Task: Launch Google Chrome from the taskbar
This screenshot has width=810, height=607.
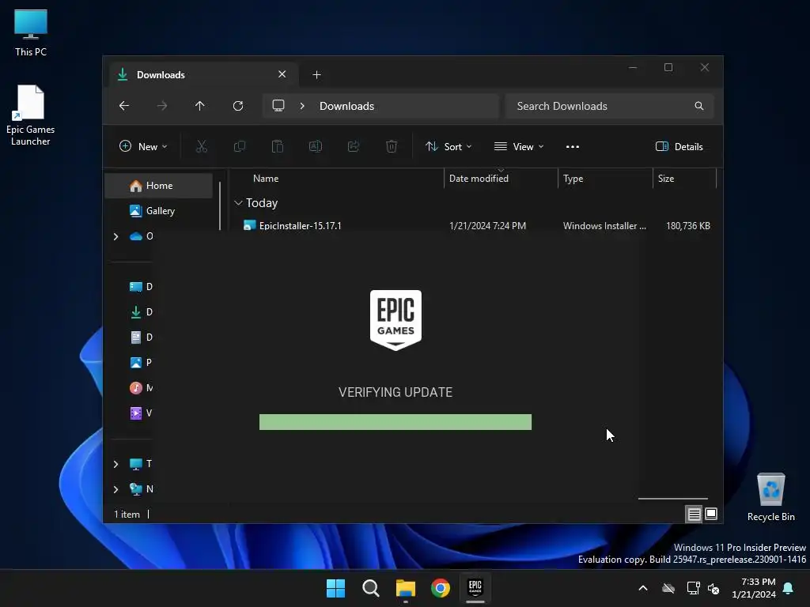Action: (441, 588)
